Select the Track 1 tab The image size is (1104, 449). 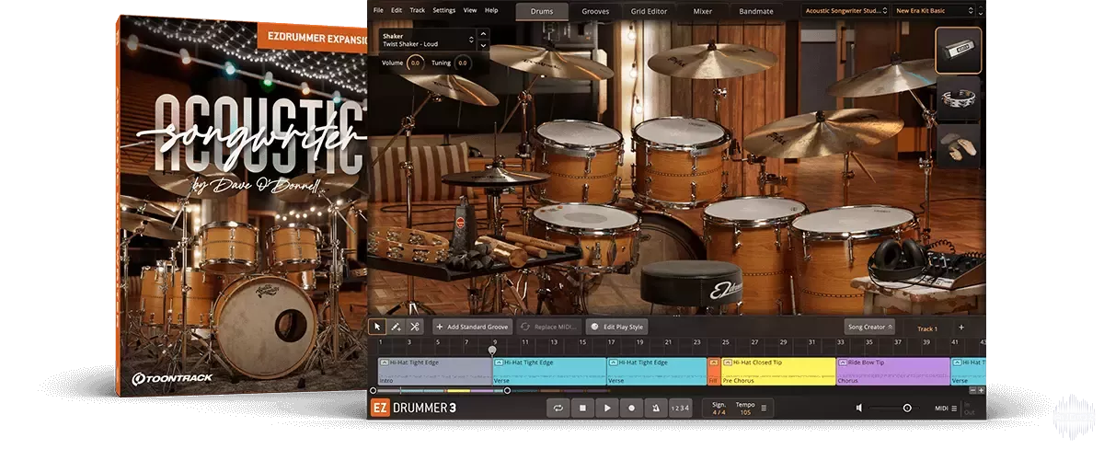pos(927,328)
